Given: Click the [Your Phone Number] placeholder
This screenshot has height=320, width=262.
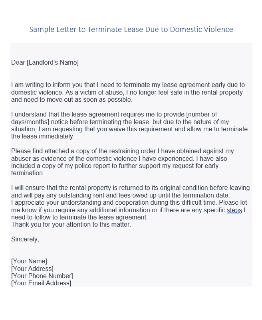Looking at the screenshot, I should [42, 276].
